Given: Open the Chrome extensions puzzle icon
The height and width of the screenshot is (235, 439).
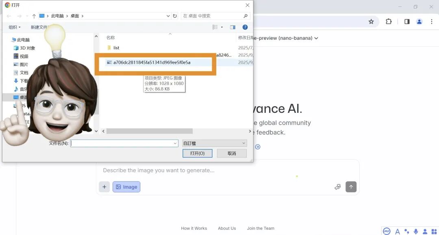Looking at the screenshot, I should [389, 22].
